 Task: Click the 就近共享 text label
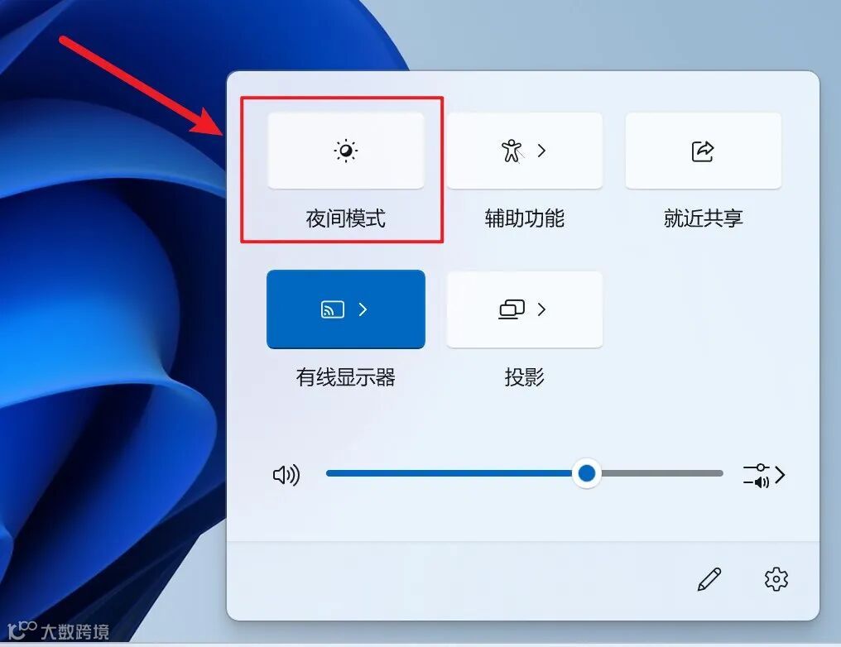703,218
